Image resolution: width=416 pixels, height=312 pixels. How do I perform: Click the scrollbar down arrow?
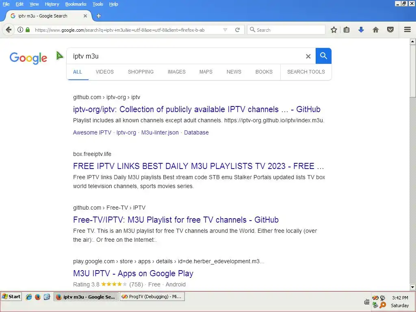413,287
